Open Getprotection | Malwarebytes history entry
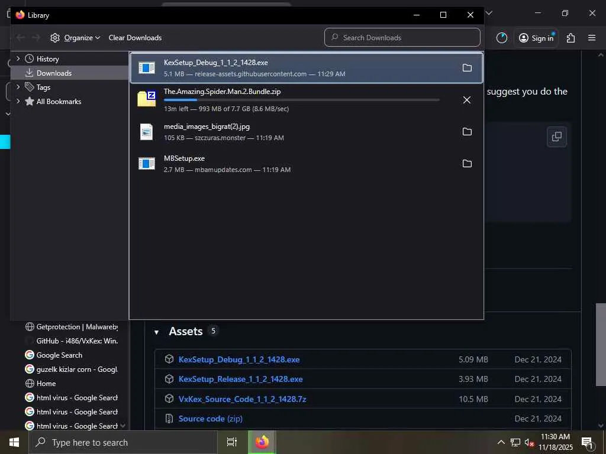Screen dimensions: 606x454 click(72, 326)
